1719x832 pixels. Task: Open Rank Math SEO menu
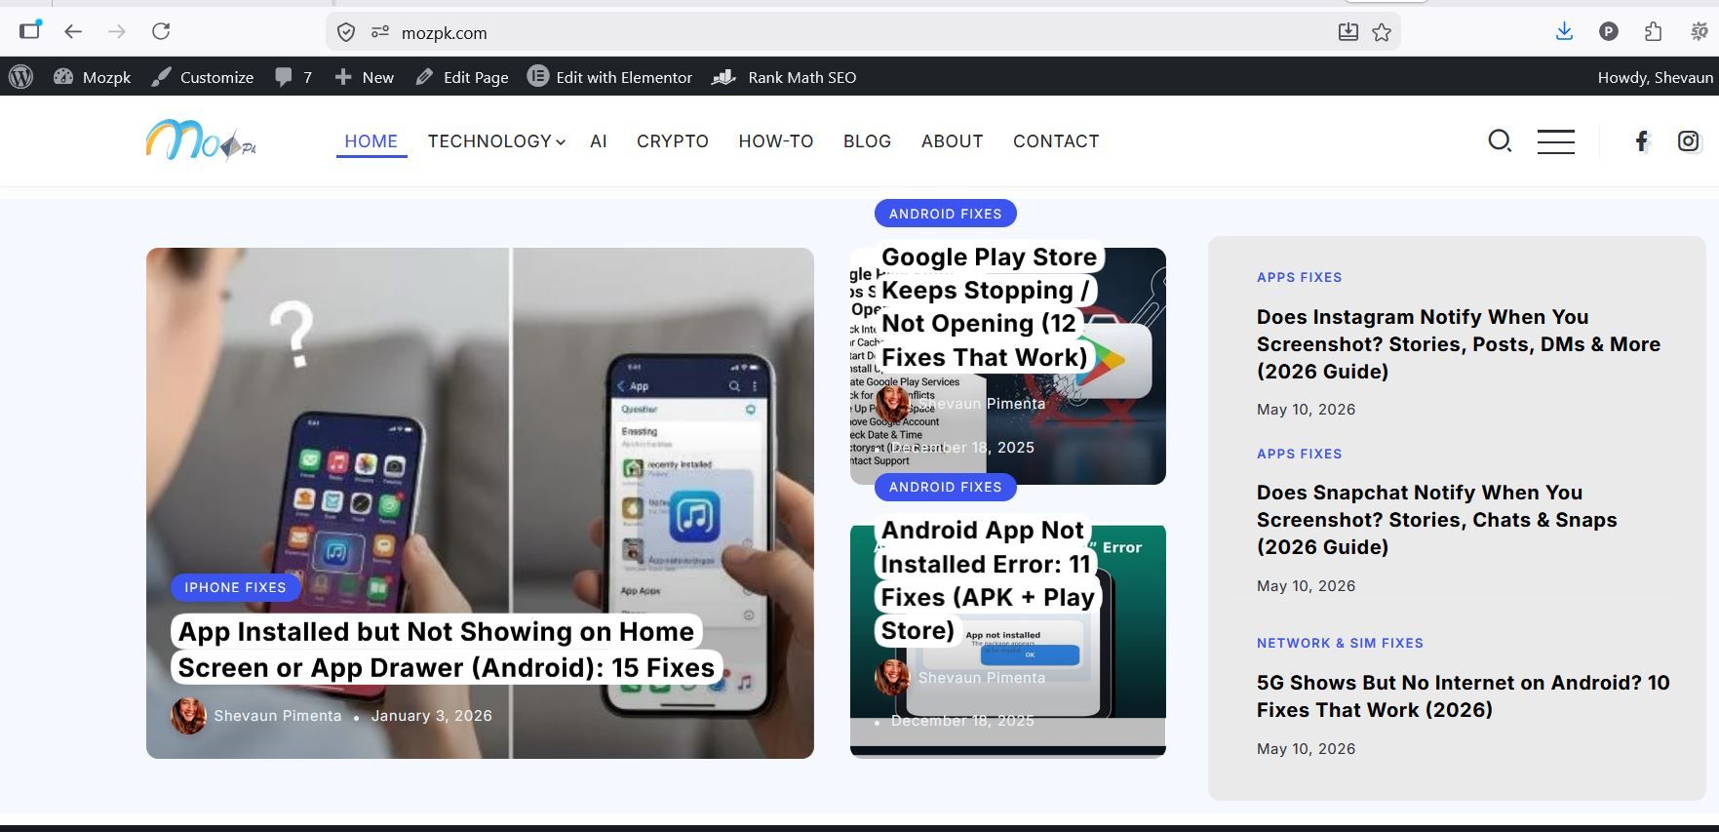coord(784,77)
